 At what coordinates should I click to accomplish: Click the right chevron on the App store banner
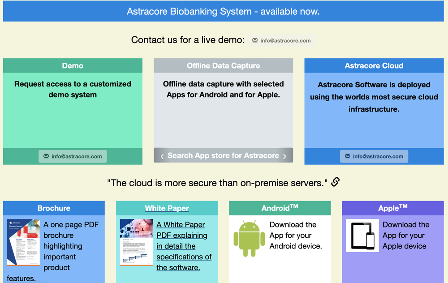pos(284,155)
